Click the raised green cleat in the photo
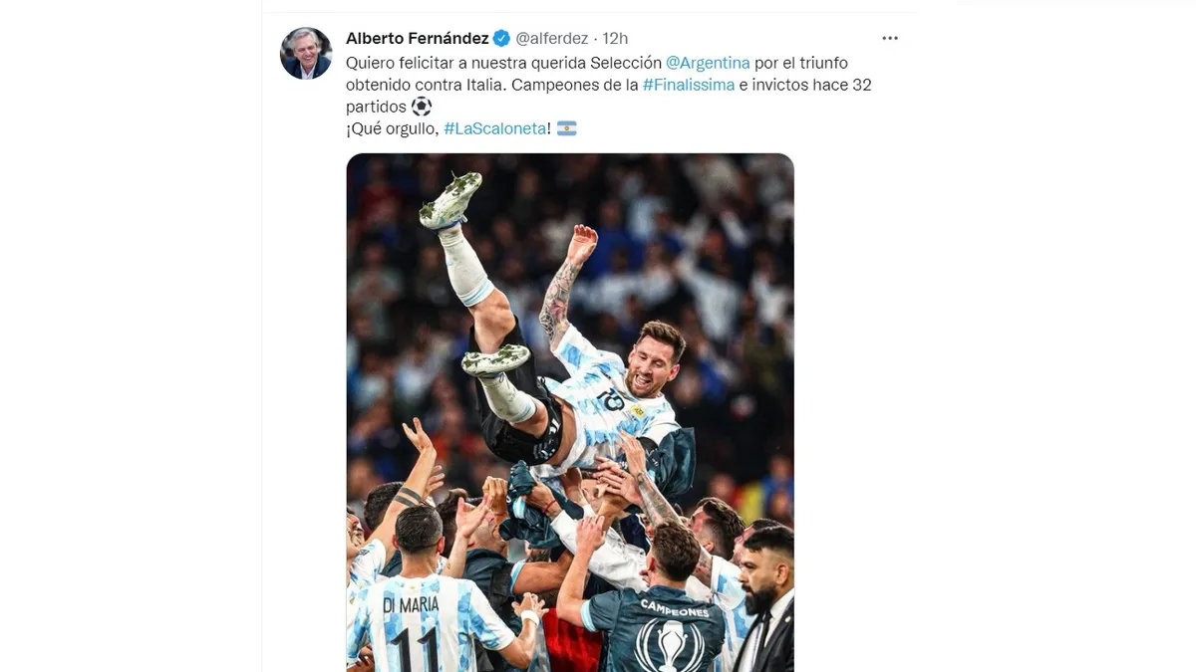The width and height of the screenshot is (1196, 672). point(450,198)
